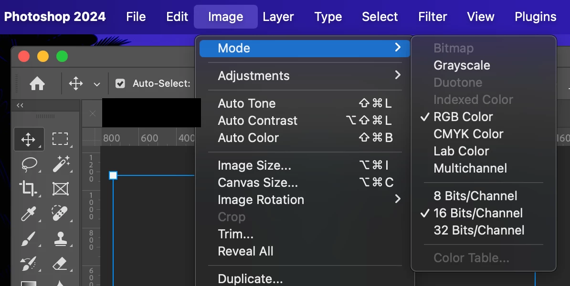Viewport: 570px width, 286px height.
Task: Open the Move tool preset dropdown arrow
Action: point(97,84)
